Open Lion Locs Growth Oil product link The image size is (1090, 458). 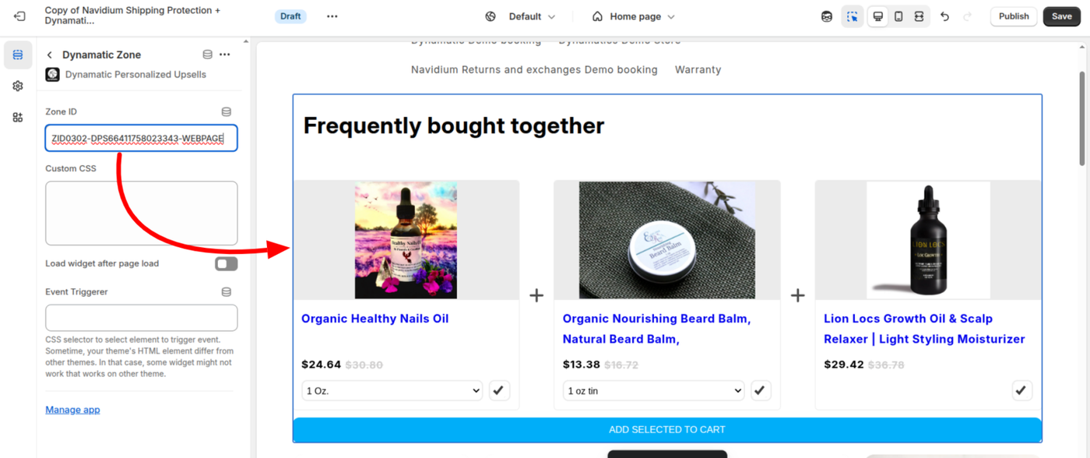[x=924, y=329]
